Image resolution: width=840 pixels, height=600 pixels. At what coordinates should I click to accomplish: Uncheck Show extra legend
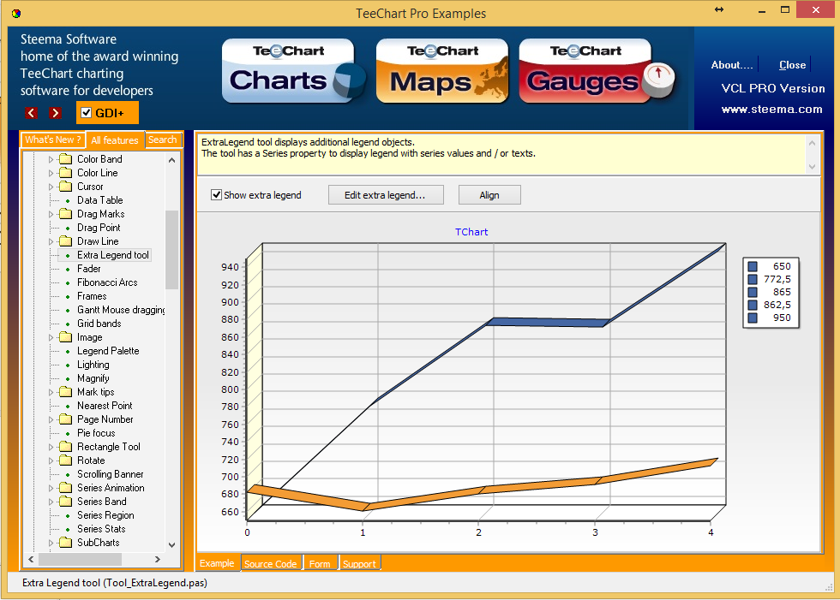click(x=216, y=194)
